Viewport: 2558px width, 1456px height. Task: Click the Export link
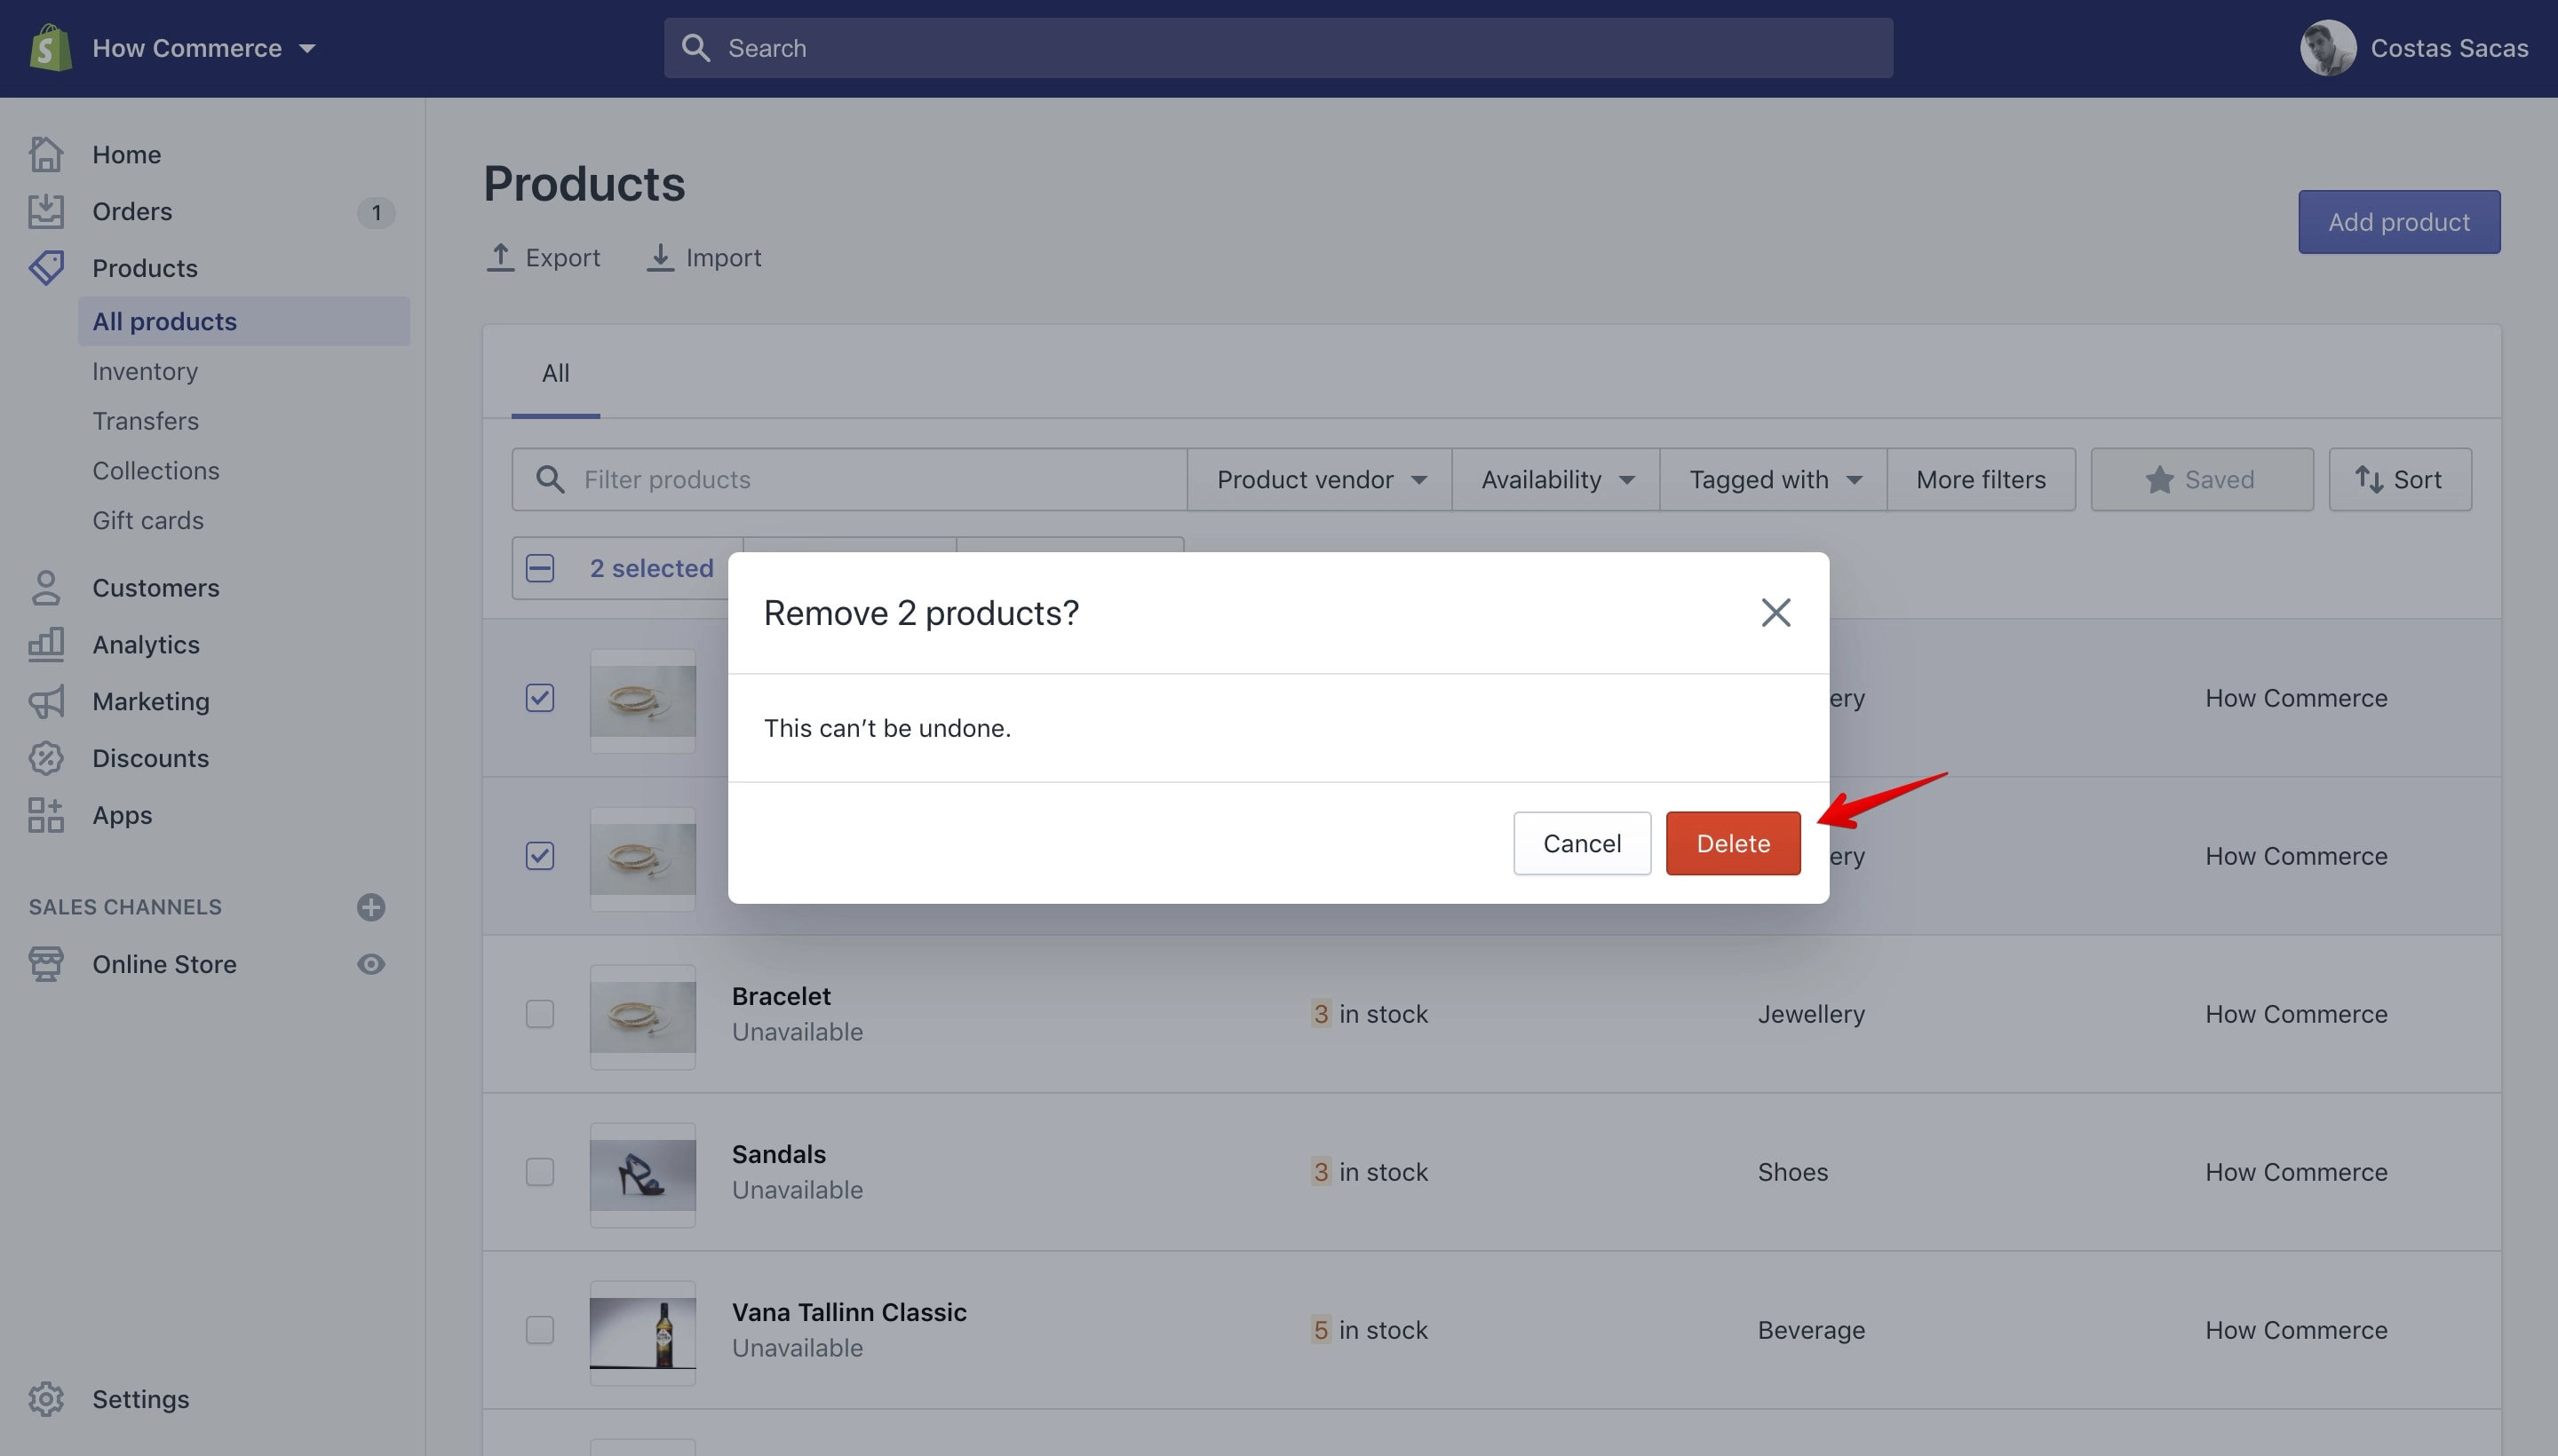point(544,257)
